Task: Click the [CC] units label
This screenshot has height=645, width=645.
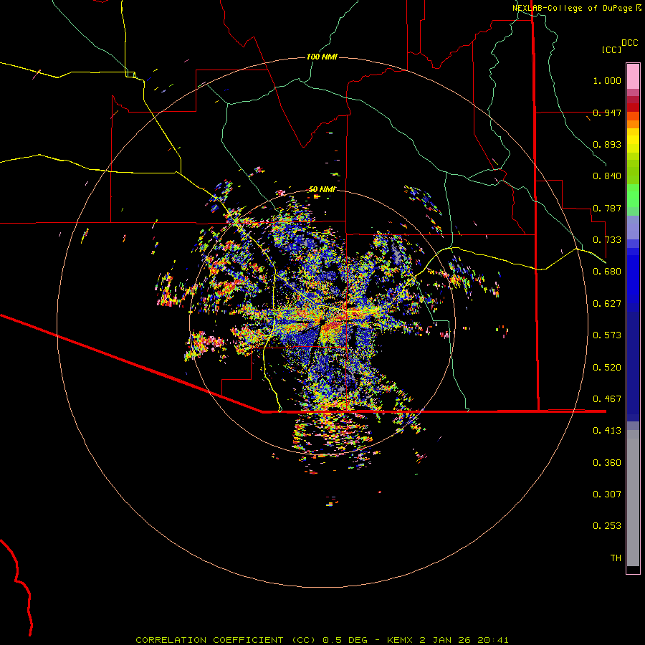Action: [x=611, y=49]
